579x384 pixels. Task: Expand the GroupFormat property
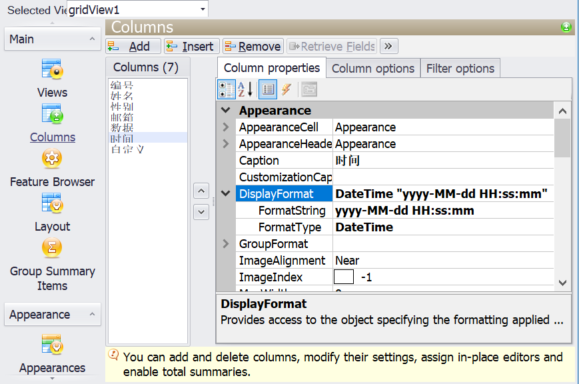(x=226, y=244)
